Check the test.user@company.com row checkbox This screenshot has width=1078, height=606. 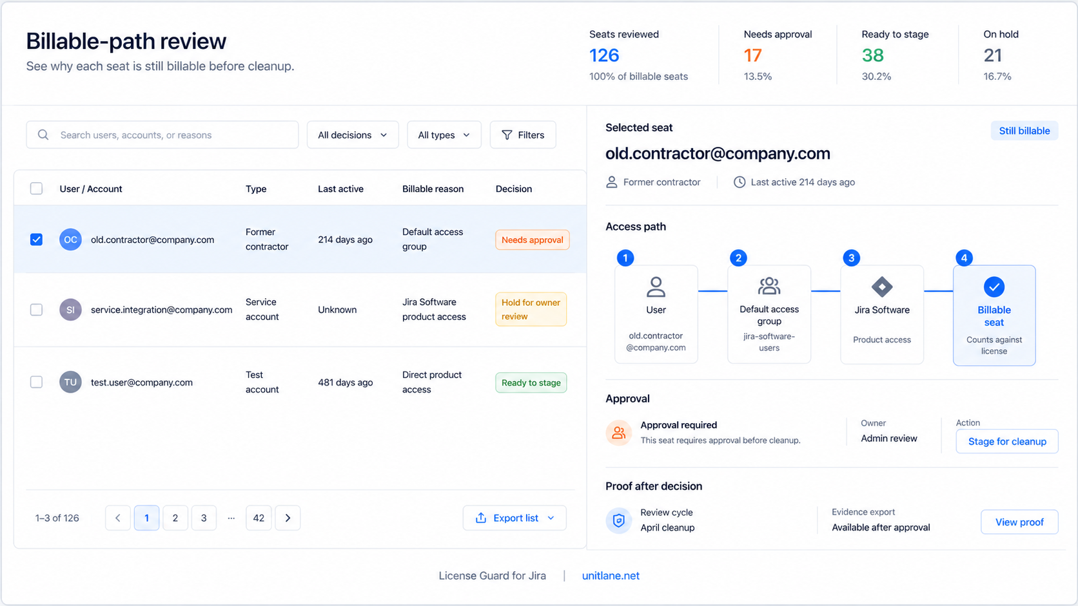tap(36, 382)
